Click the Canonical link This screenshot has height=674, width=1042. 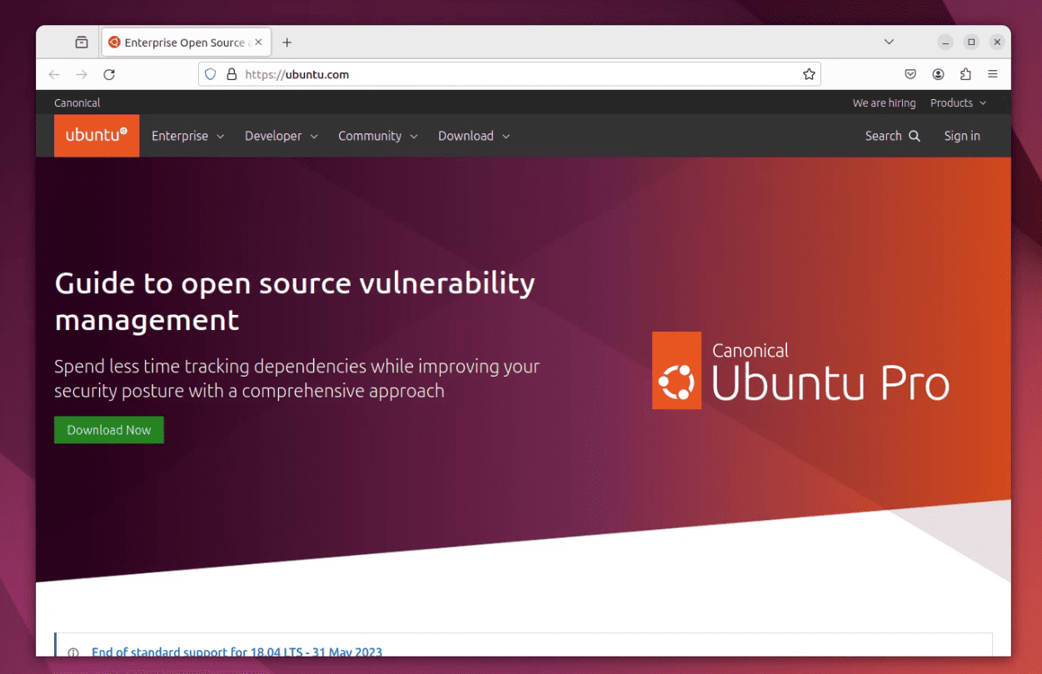click(x=77, y=102)
